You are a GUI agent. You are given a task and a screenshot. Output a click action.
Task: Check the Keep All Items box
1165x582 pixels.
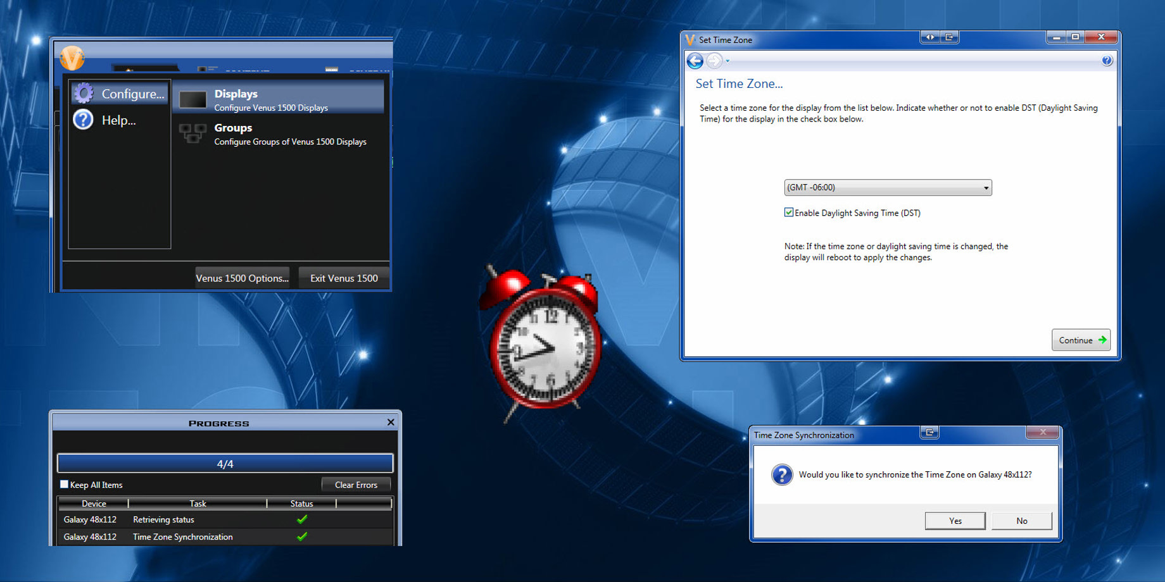tap(64, 485)
